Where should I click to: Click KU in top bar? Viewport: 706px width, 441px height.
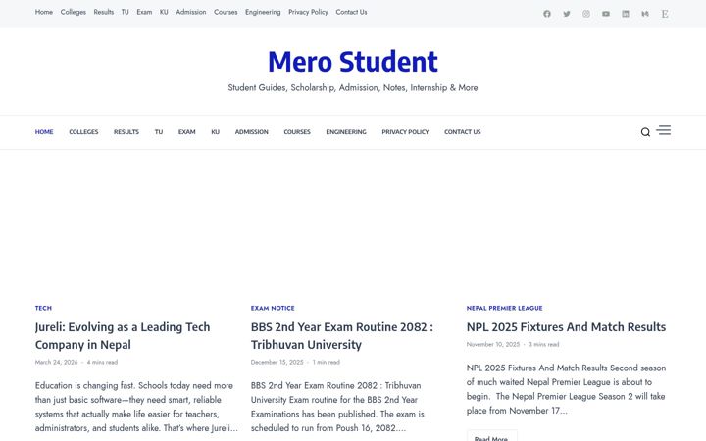(x=164, y=12)
